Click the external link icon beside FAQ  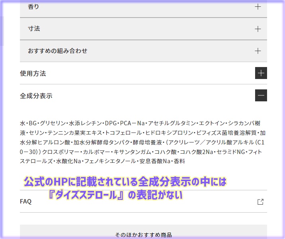coord(260,201)
